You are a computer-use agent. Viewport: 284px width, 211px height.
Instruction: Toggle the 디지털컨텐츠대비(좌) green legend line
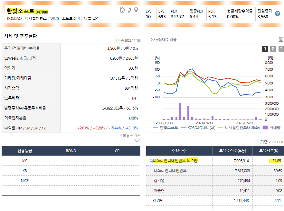point(239,127)
